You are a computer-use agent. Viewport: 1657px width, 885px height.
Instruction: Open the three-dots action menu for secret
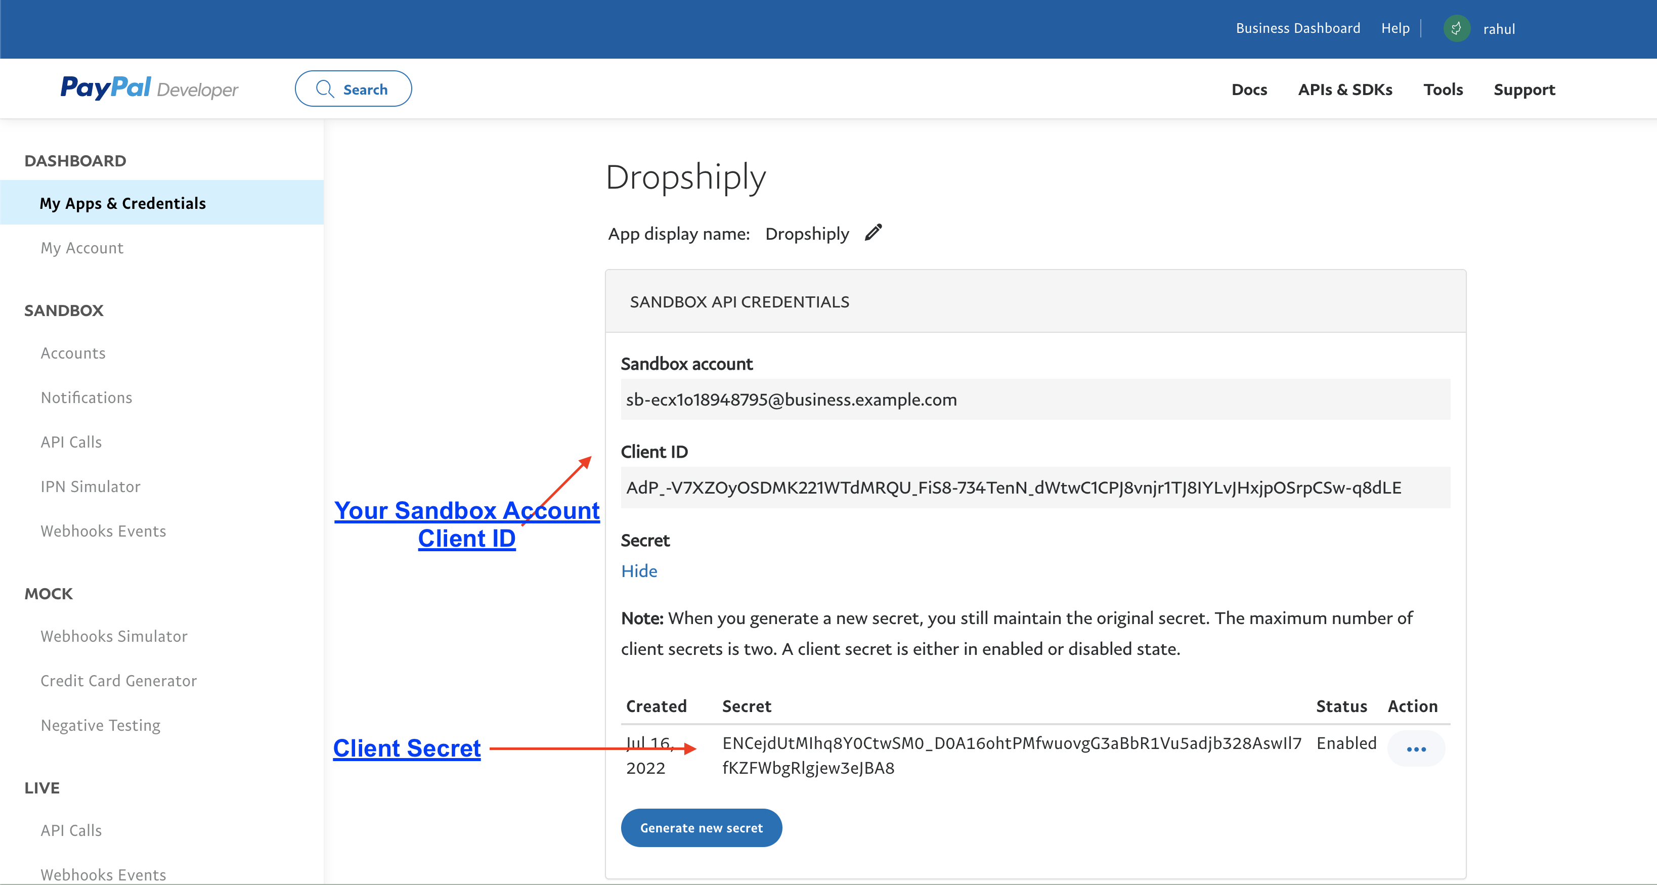tap(1416, 748)
